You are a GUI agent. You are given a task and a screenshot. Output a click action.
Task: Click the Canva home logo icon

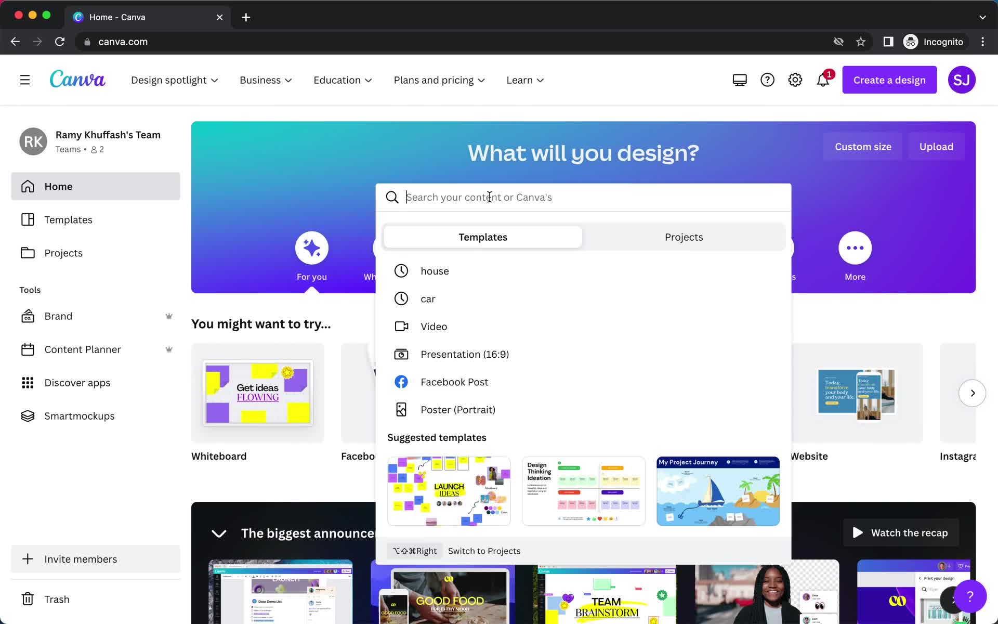(77, 80)
